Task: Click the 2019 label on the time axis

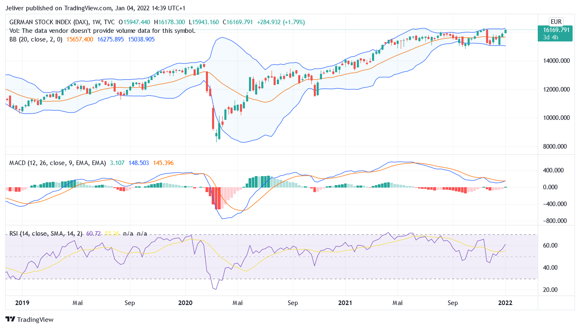Action: (x=22, y=303)
